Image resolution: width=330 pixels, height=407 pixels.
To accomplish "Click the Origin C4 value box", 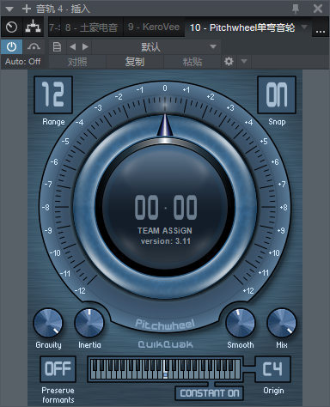I will click(x=272, y=369).
